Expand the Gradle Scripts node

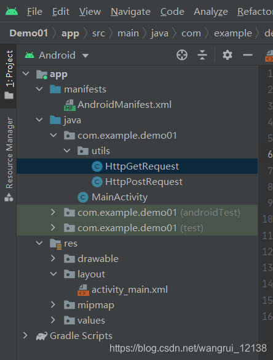[x=25, y=335]
